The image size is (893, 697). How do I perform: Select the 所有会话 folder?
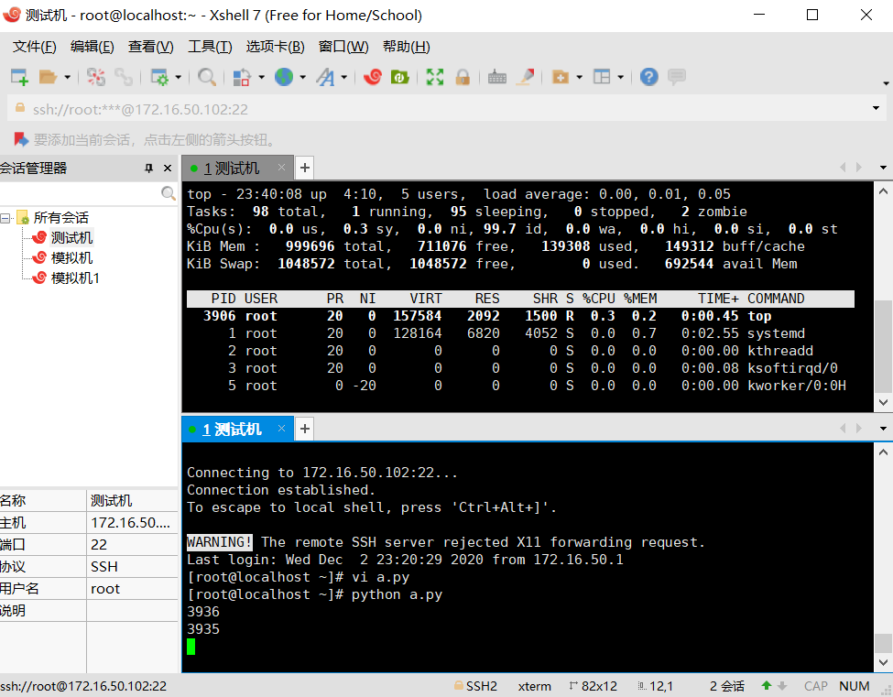(x=61, y=218)
